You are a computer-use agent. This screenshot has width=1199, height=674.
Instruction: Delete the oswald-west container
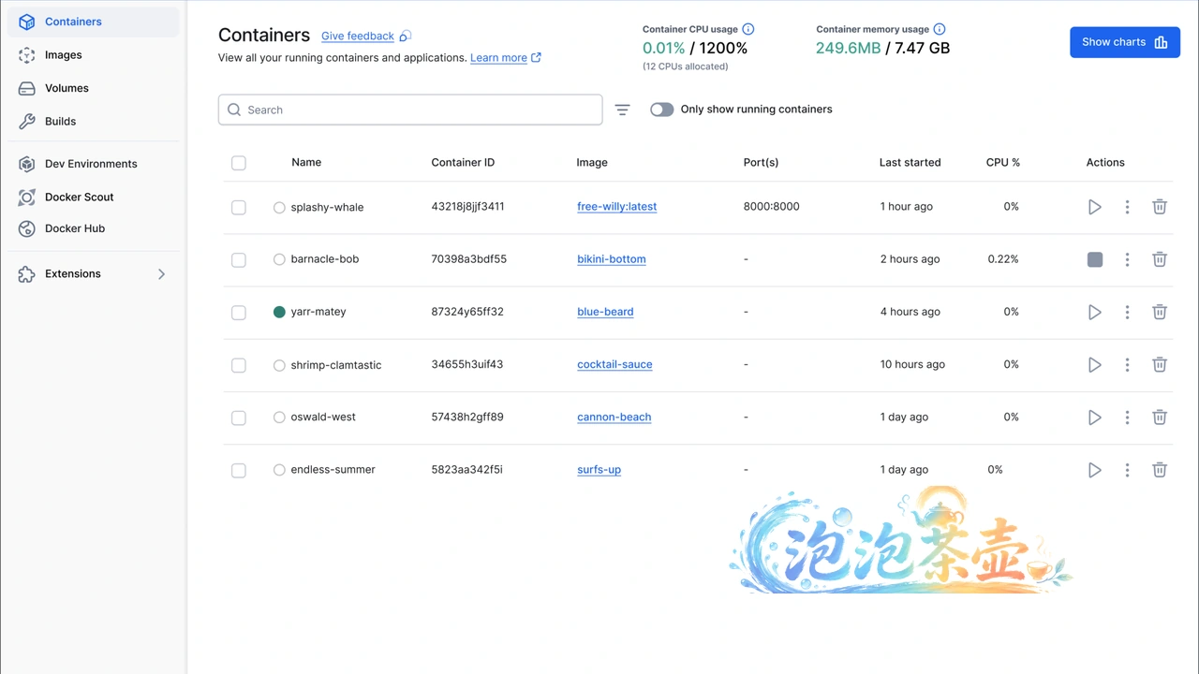pos(1159,418)
